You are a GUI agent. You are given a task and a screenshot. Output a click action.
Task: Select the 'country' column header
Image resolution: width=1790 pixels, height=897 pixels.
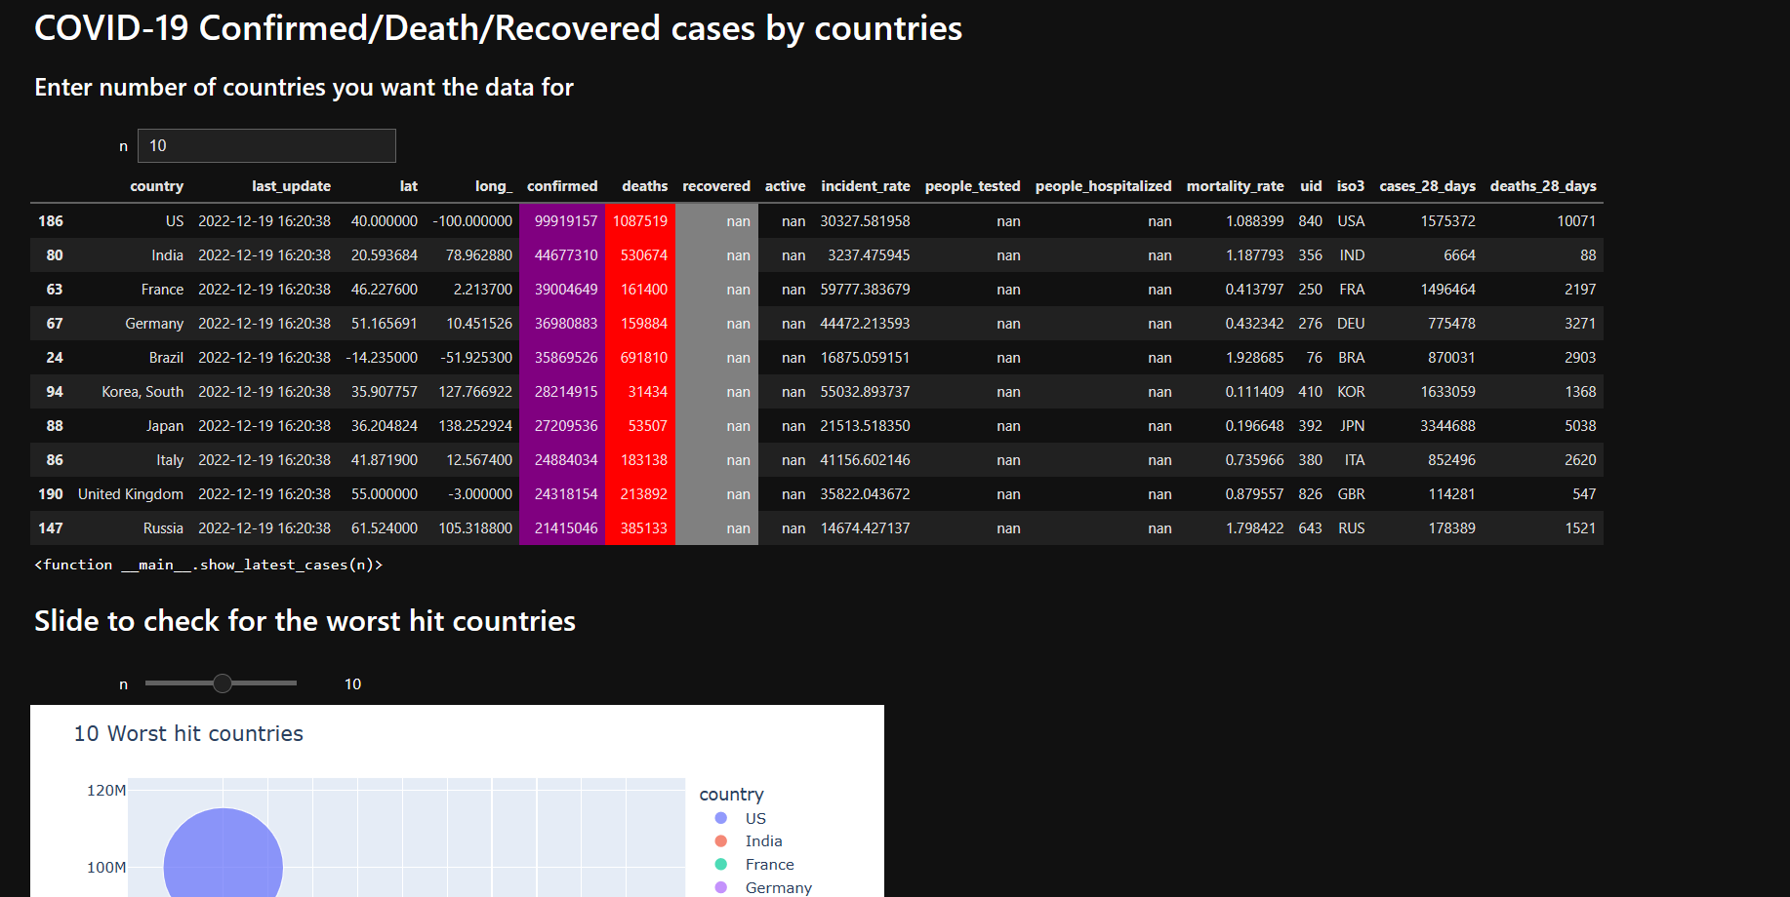pos(156,186)
